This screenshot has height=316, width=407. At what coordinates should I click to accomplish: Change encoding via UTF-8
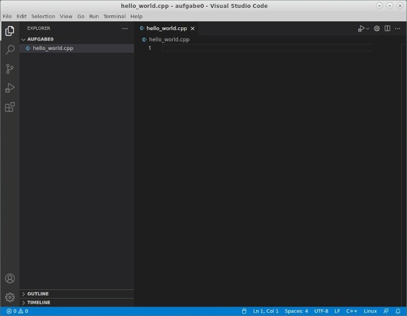click(x=321, y=311)
